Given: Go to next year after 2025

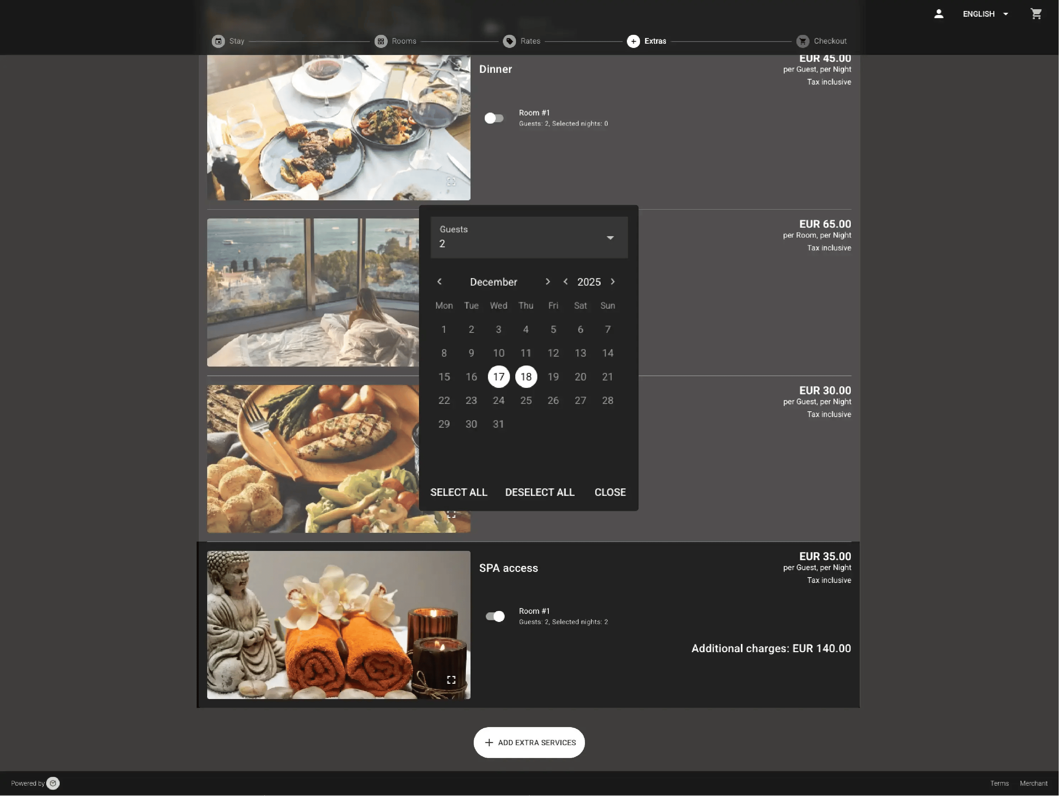Looking at the screenshot, I should coord(613,282).
